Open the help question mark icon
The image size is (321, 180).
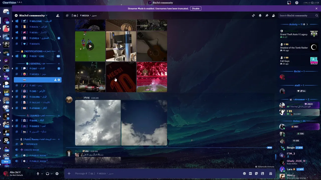click(297, 3)
